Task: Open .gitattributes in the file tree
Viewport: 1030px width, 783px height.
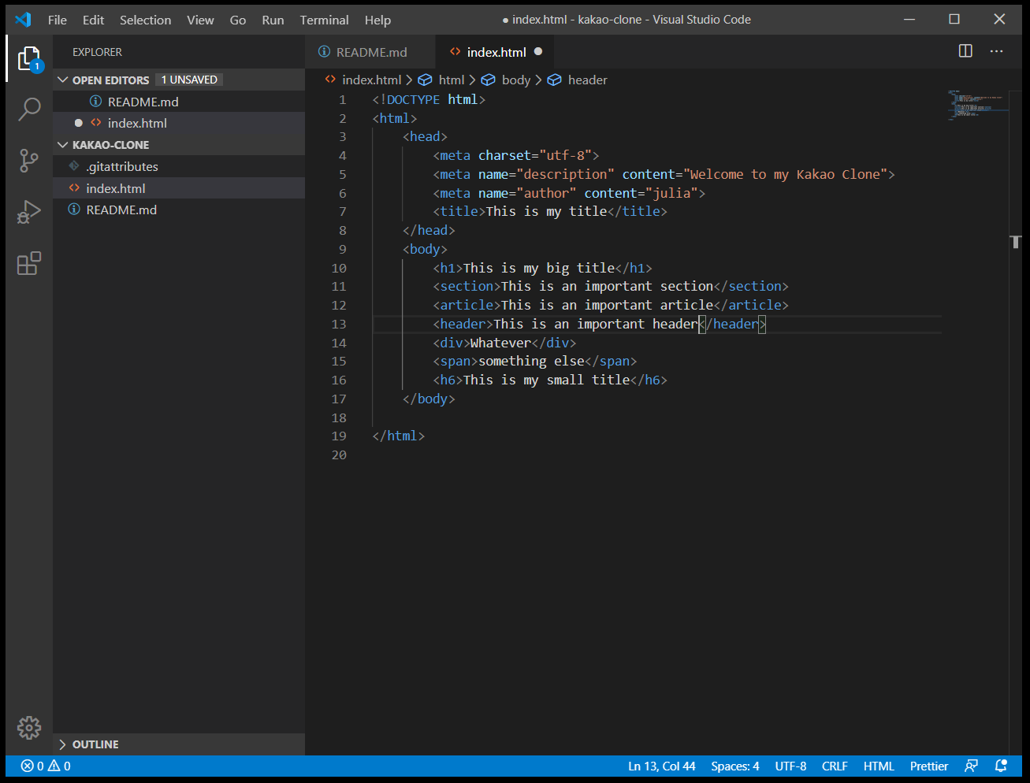Action: 179,166
